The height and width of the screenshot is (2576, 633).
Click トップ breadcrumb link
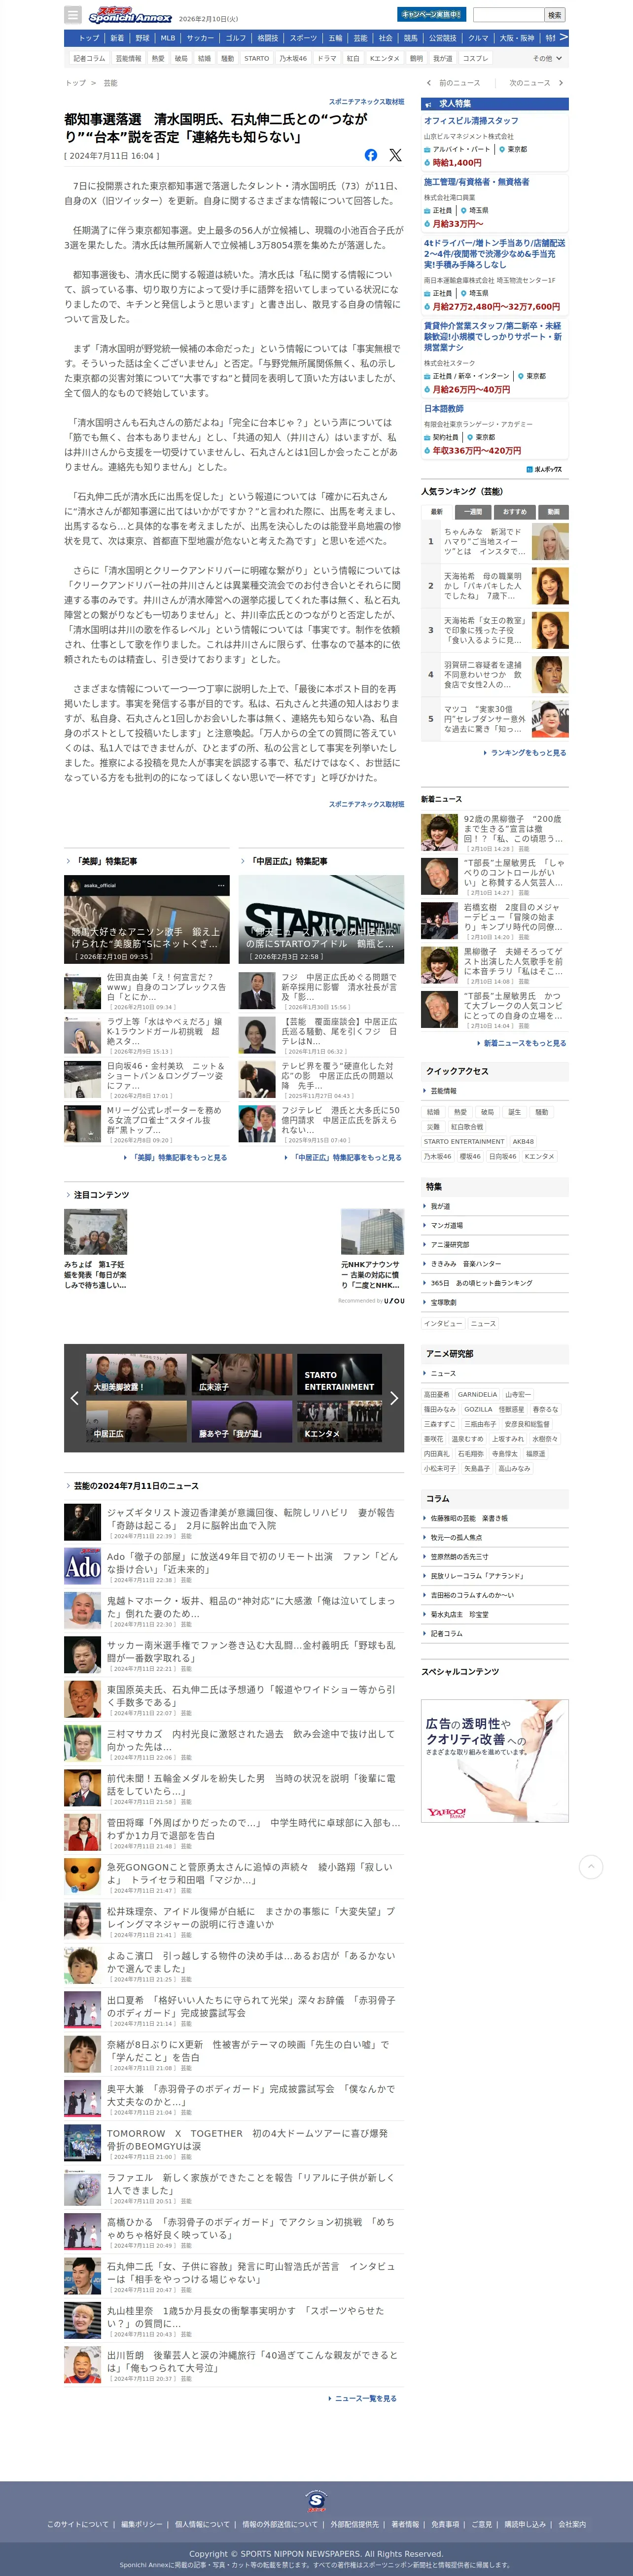coord(75,83)
